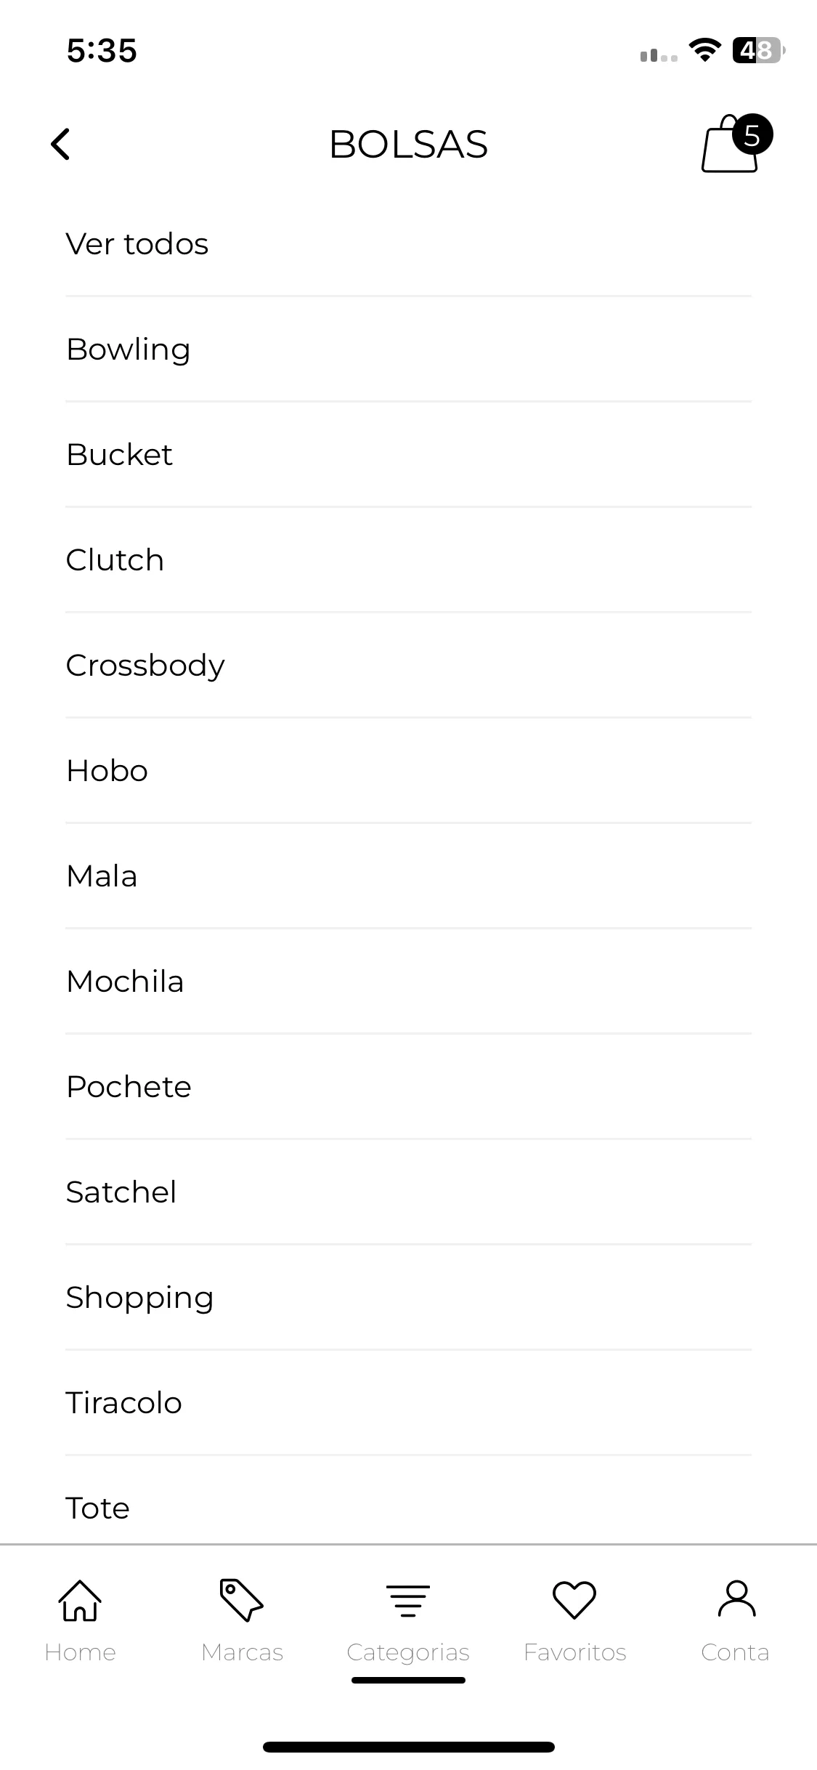Go to the Home house icon

(80, 1600)
